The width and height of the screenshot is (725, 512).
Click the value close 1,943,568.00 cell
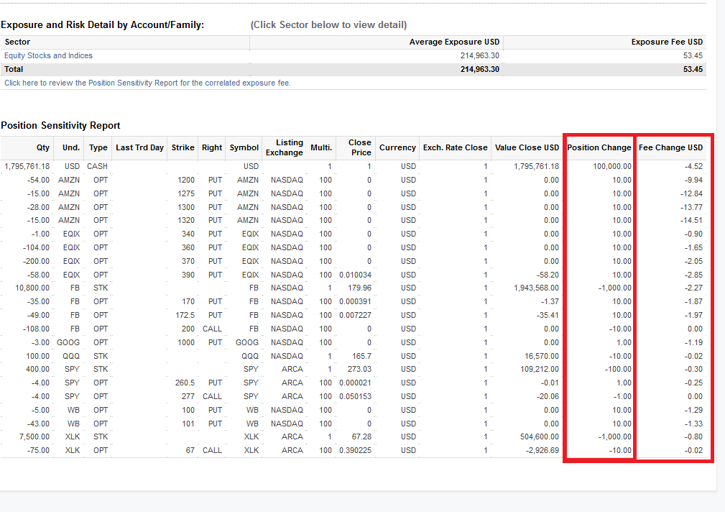tap(536, 288)
